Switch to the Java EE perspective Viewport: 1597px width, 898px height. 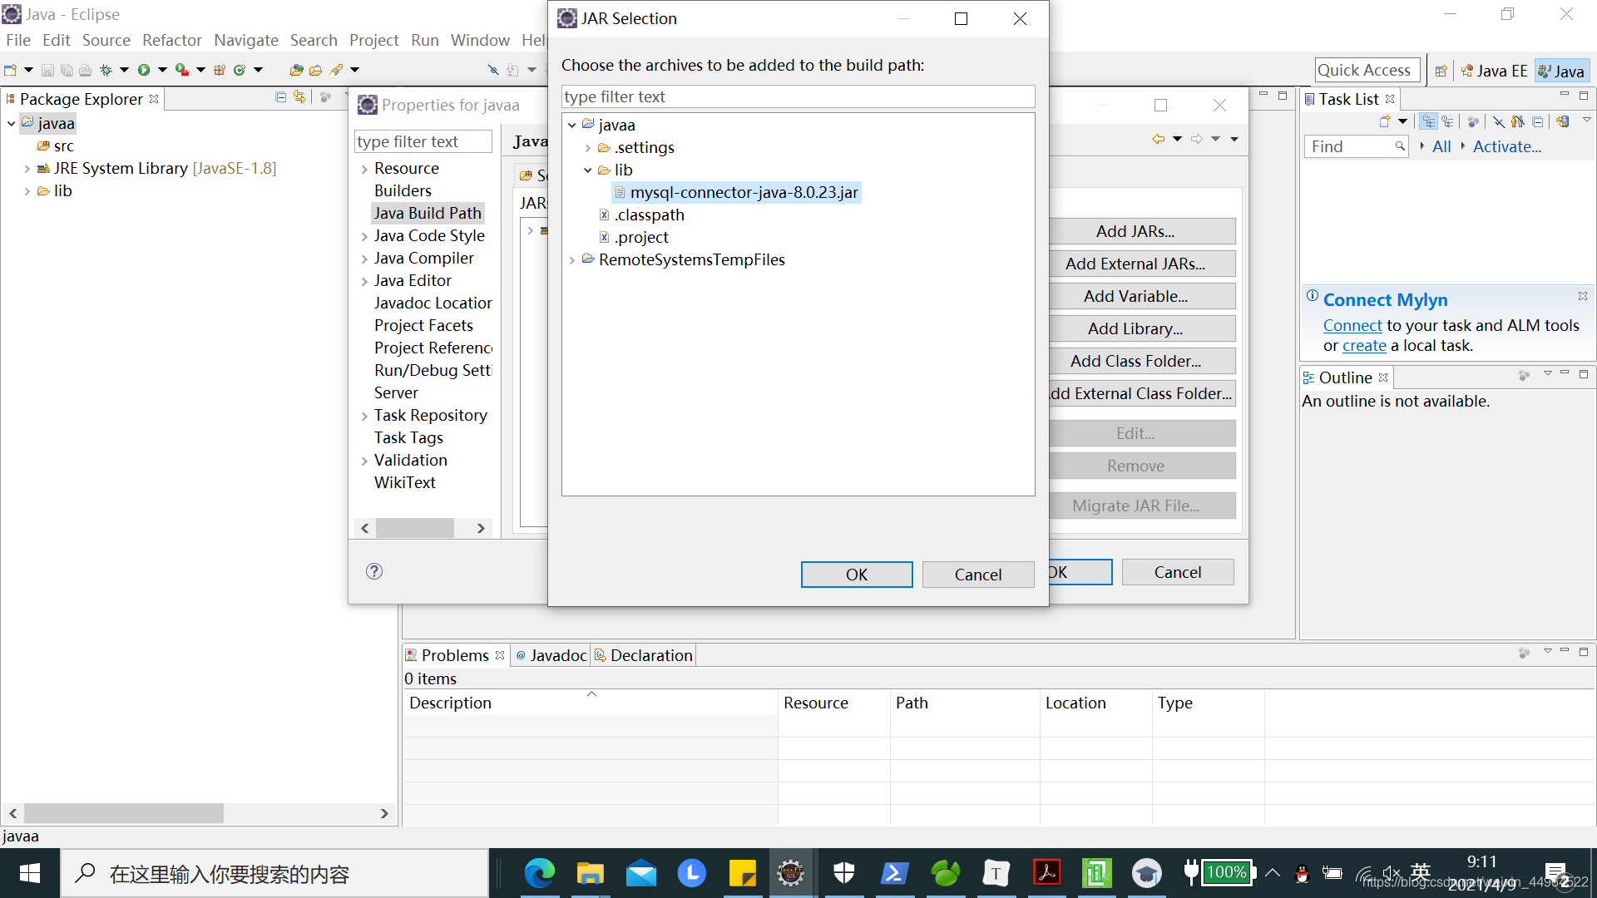click(1495, 71)
